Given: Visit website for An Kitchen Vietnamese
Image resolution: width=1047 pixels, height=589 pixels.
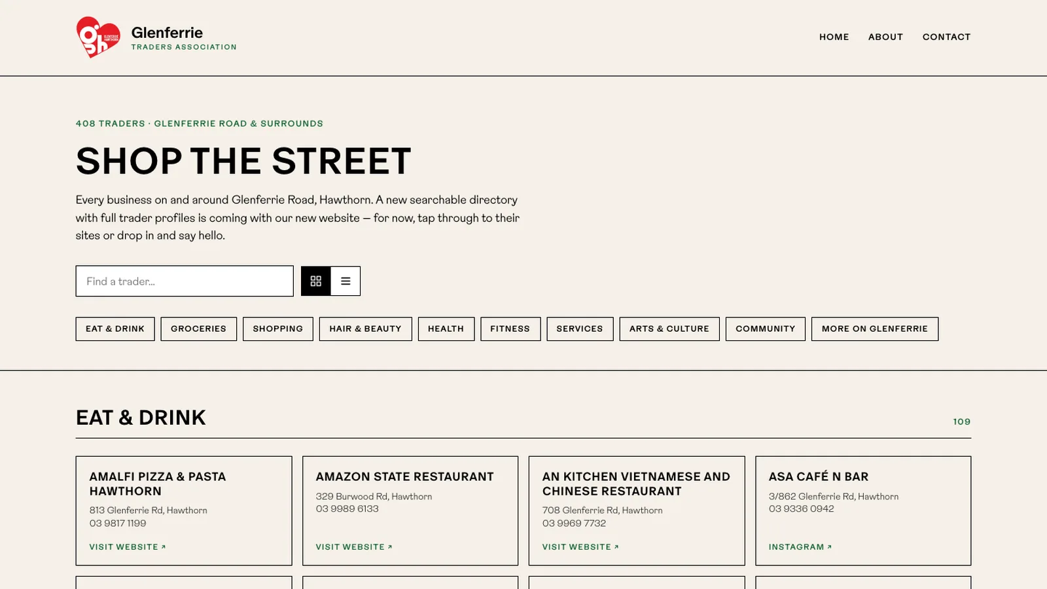Looking at the screenshot, I should [x=580, y=547].
